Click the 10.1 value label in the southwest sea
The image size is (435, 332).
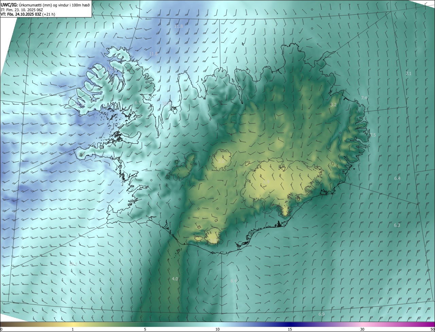tap(73, 264)
